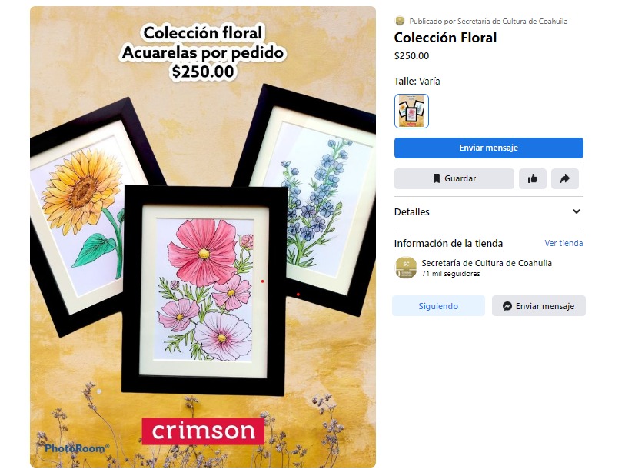The image size is (625, 476).
Task: Click the bookmark icon in Guardar
Action: pos(437,178)
